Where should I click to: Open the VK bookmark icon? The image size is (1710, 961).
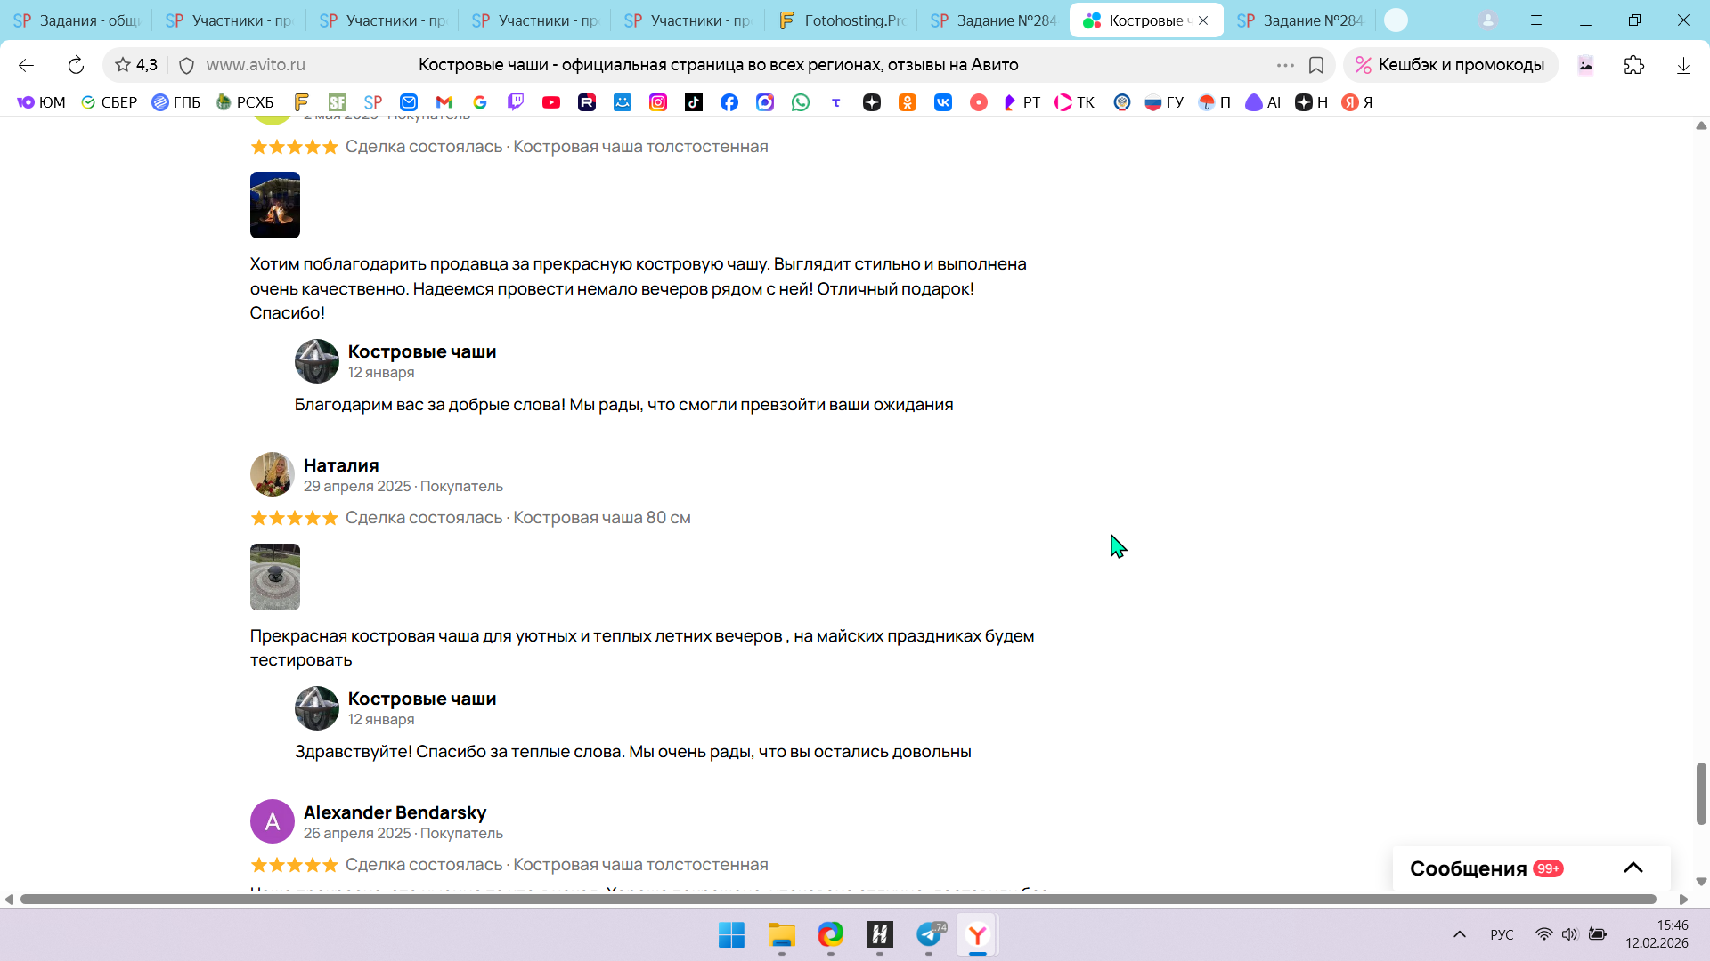click(x=943, y=102)
